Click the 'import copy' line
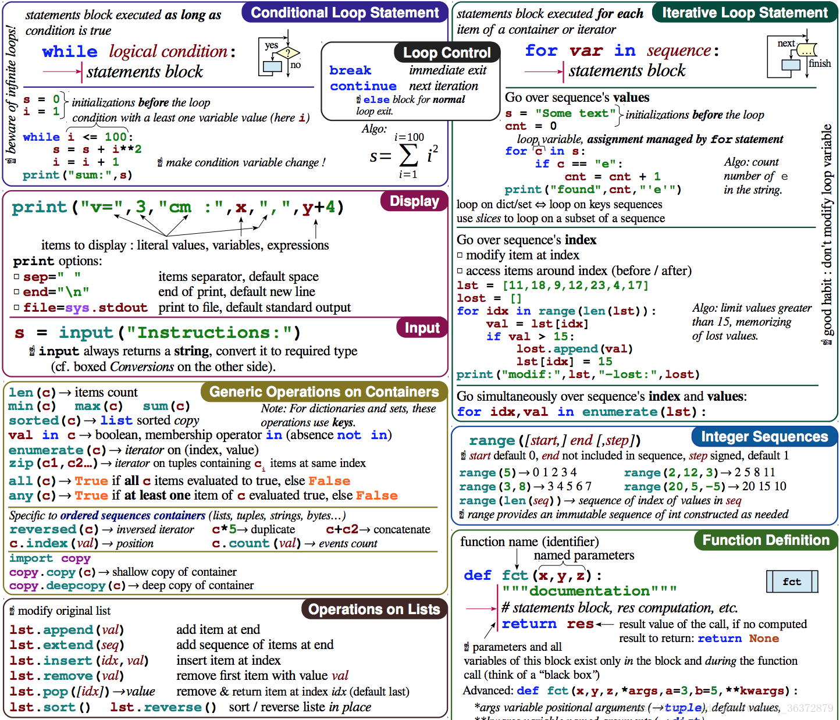Image resolution: width=840 pixels, height=720 pixels. (x=50, y=558)
